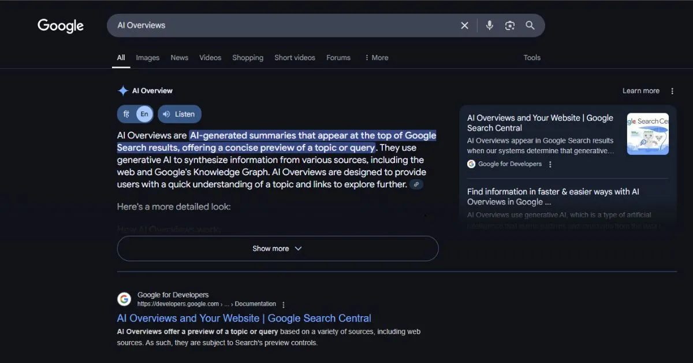The height and width of the screenshot is (363, 693).
Task: Open the More search filters dropdown
Action: click(377, 58)
